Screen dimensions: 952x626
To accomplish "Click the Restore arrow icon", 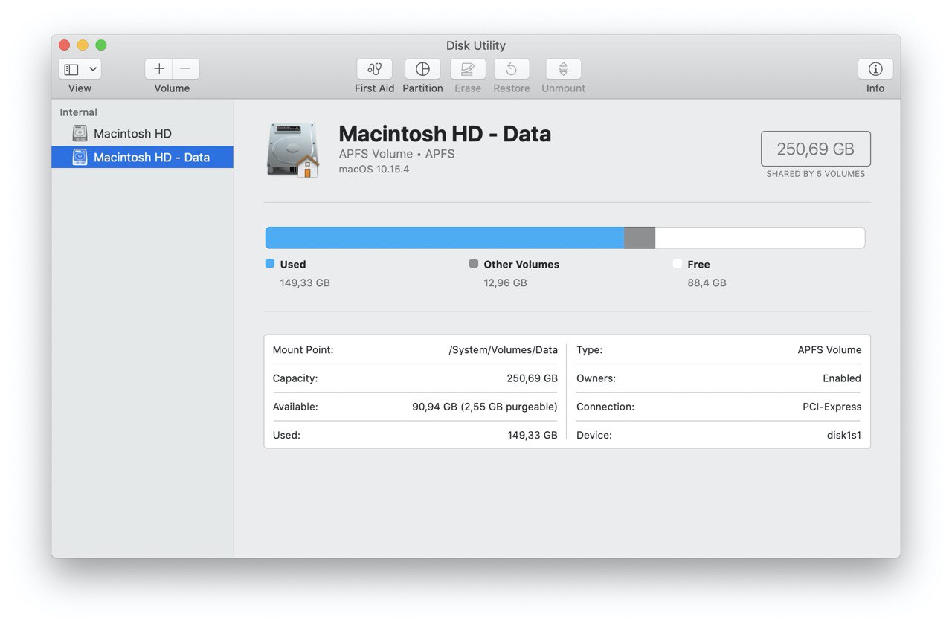I will (x=512, y=69).
